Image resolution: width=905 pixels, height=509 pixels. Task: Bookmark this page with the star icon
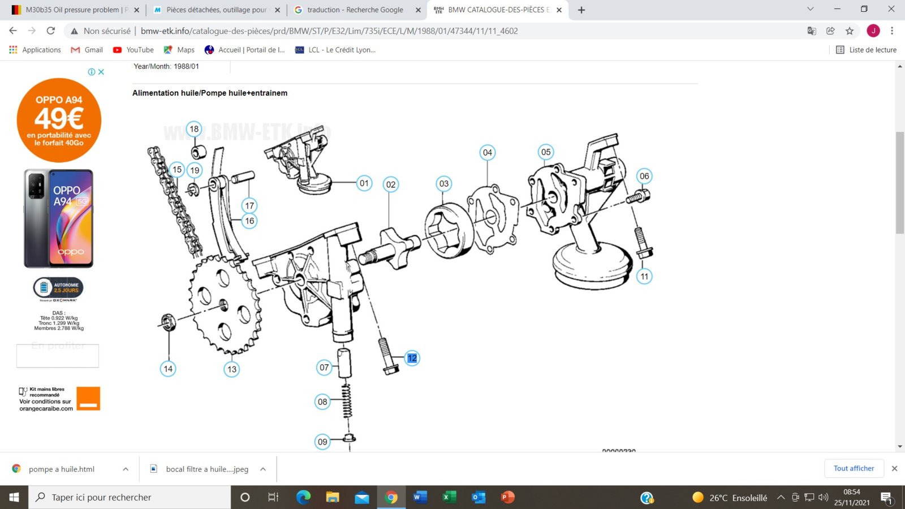point(849,31)
